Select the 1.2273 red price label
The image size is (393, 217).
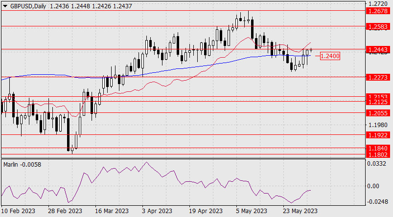tap(378, 77)
